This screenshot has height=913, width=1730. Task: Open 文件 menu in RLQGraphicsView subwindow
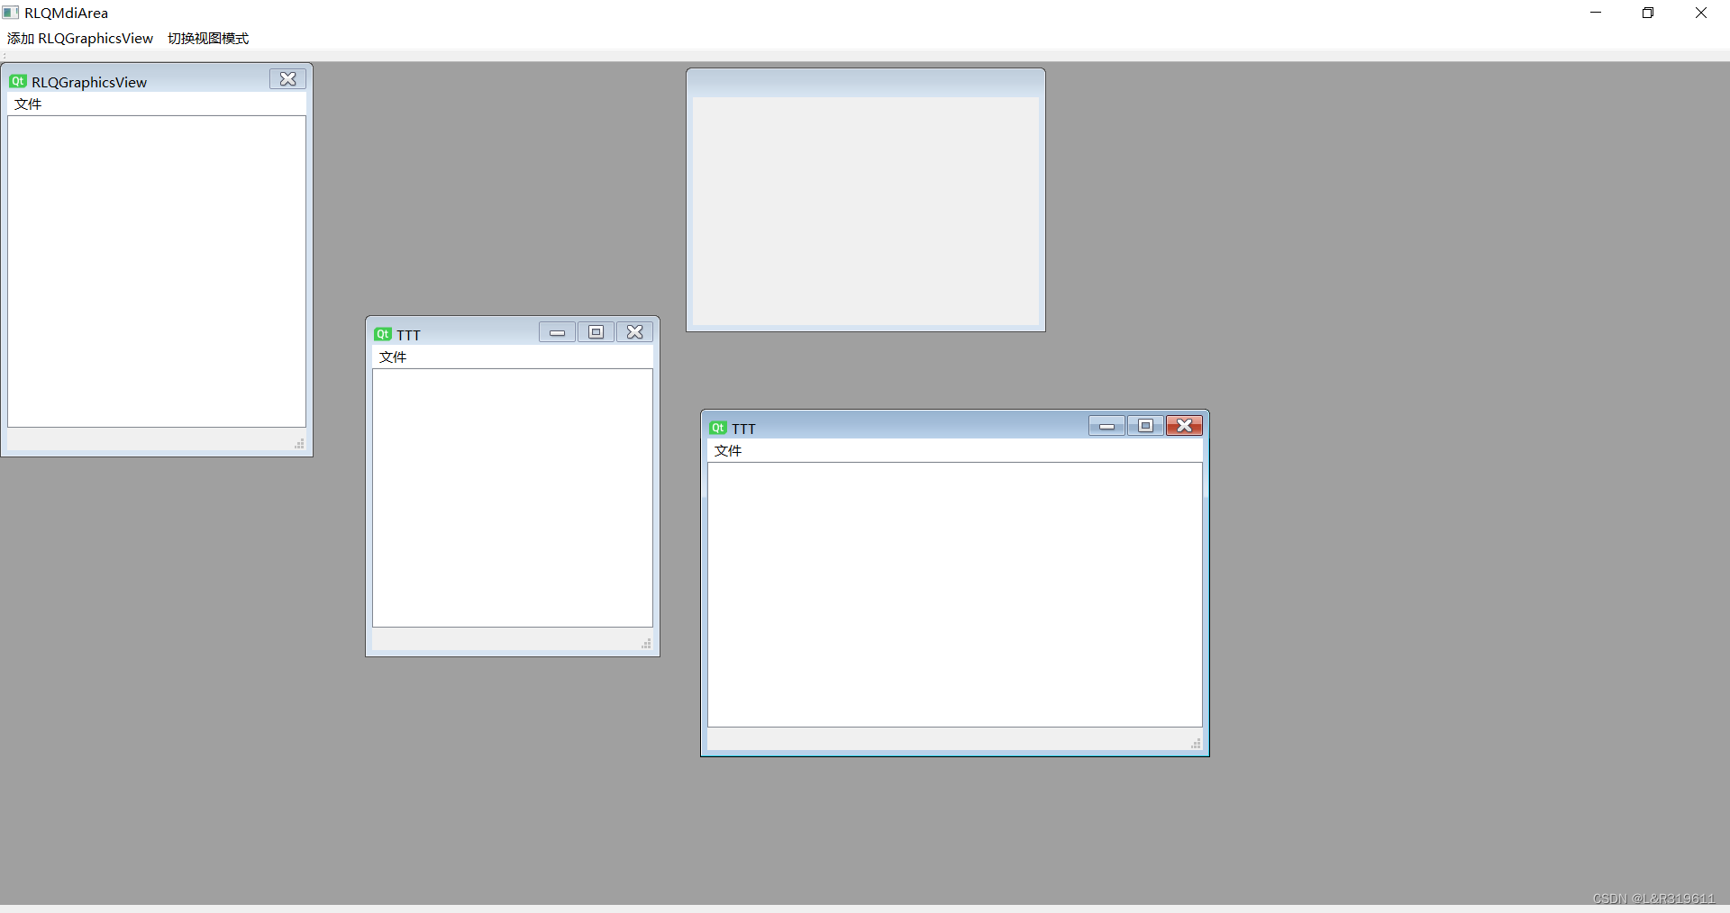[28, 104]
